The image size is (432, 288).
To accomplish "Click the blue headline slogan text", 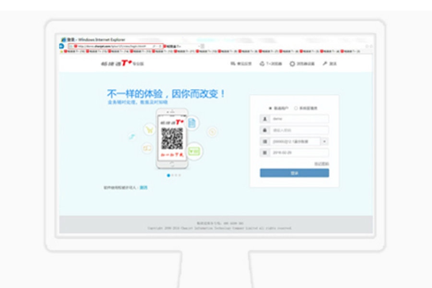I will [x=166, y=94].
